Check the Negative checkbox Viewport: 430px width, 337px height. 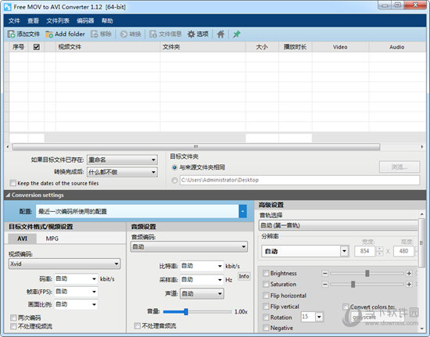(x=266, y=328)
